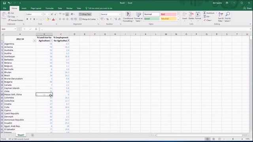Click the Orientation text-angle icon
Viewport: 253px width, 142px height.
(72, 14)
